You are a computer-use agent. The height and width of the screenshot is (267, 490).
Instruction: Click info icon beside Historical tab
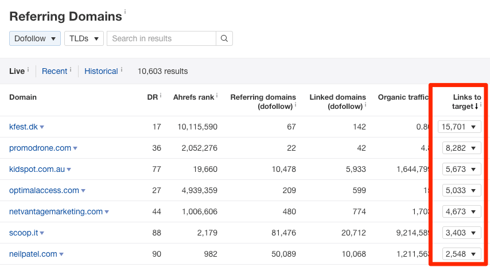[x=122, y=69]
